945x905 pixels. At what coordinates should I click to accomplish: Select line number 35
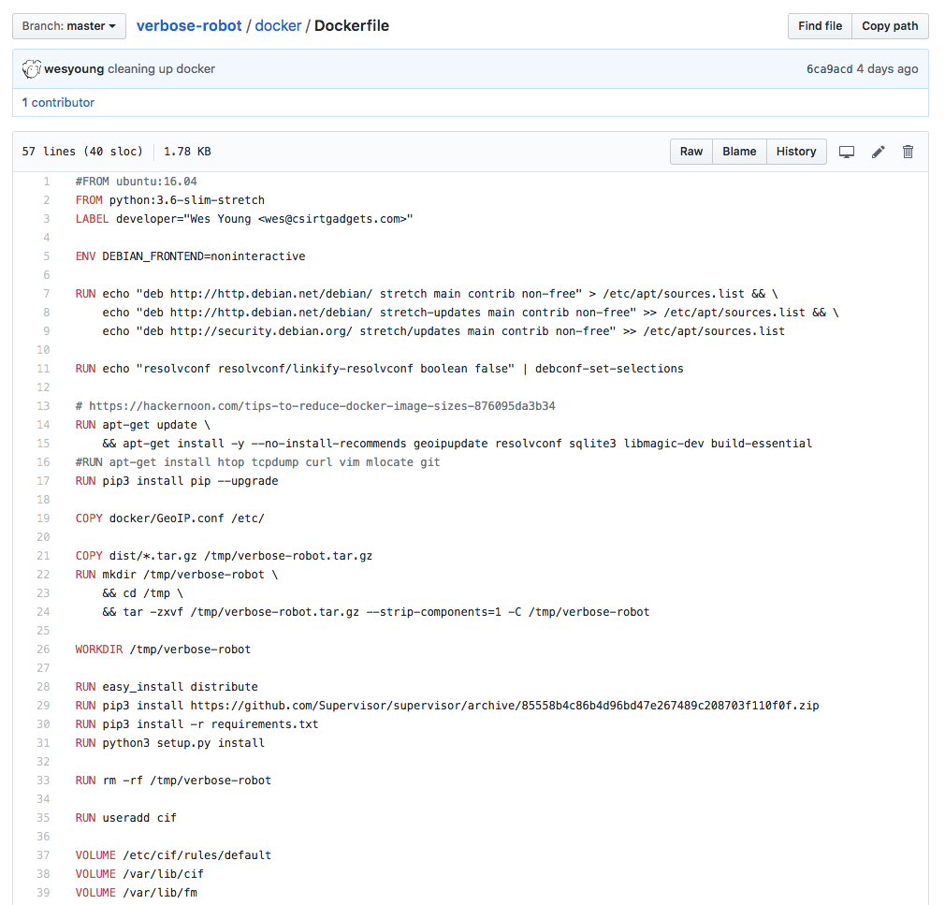43,818
